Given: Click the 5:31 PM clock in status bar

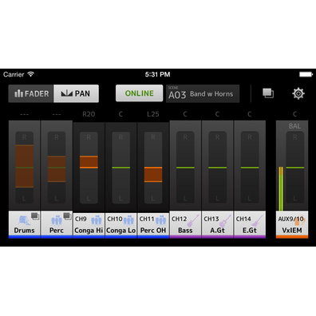Looking at the screenshot, I should [x=157, y=74].
